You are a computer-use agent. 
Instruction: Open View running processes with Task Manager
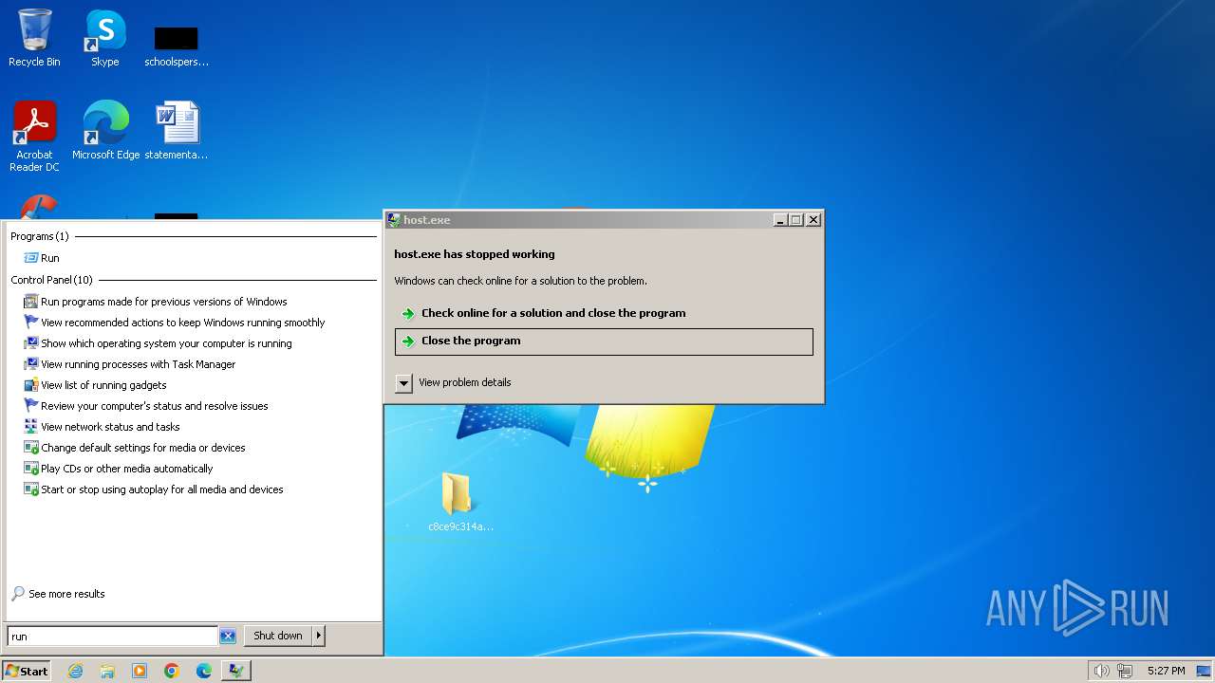(x=130, y=364)
